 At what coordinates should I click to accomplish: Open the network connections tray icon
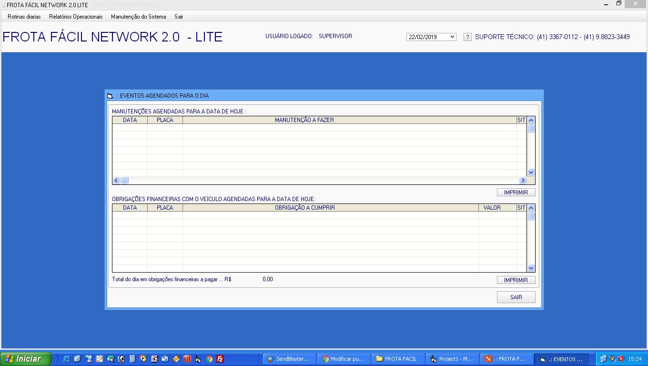[603, 359]
